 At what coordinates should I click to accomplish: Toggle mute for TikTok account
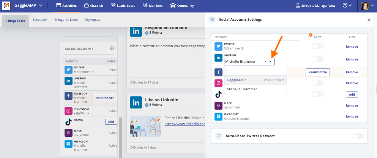pos(318,94)
